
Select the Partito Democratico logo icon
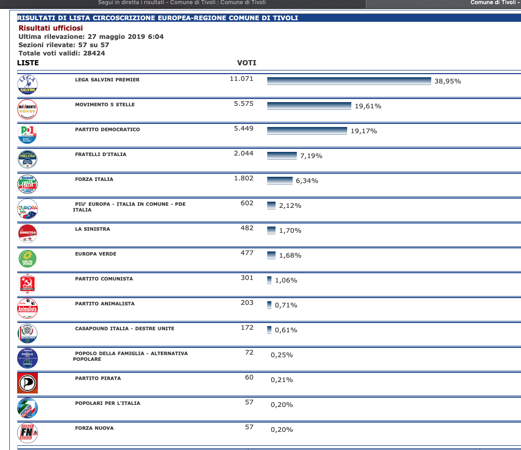coord(28,134)
